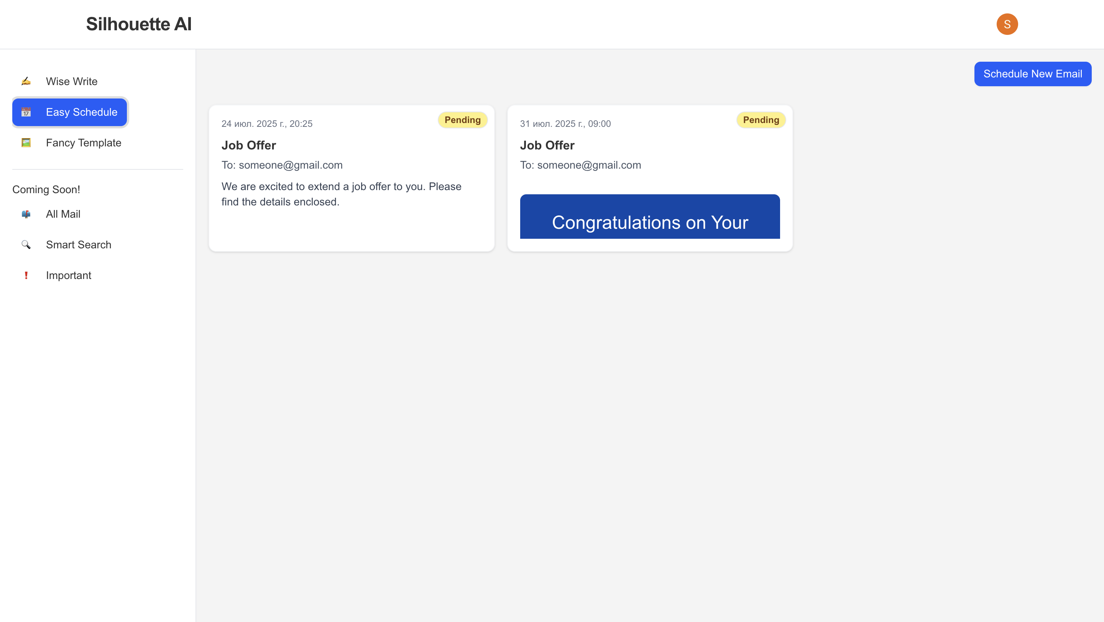This screenshot has width=1104, height=622.
Task: Click the Important exclamation mark icon
Action: [26, 276]
